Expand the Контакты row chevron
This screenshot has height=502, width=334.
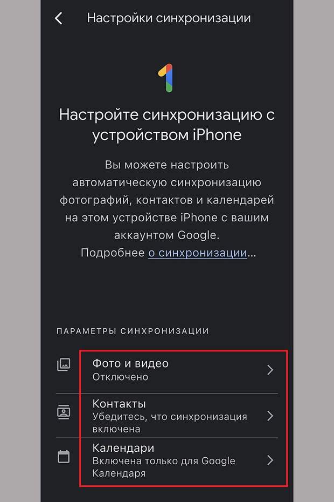[x=270, y=416]
